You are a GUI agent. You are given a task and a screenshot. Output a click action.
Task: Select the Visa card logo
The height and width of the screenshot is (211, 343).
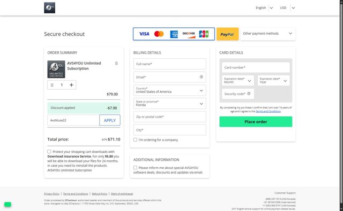144,34
